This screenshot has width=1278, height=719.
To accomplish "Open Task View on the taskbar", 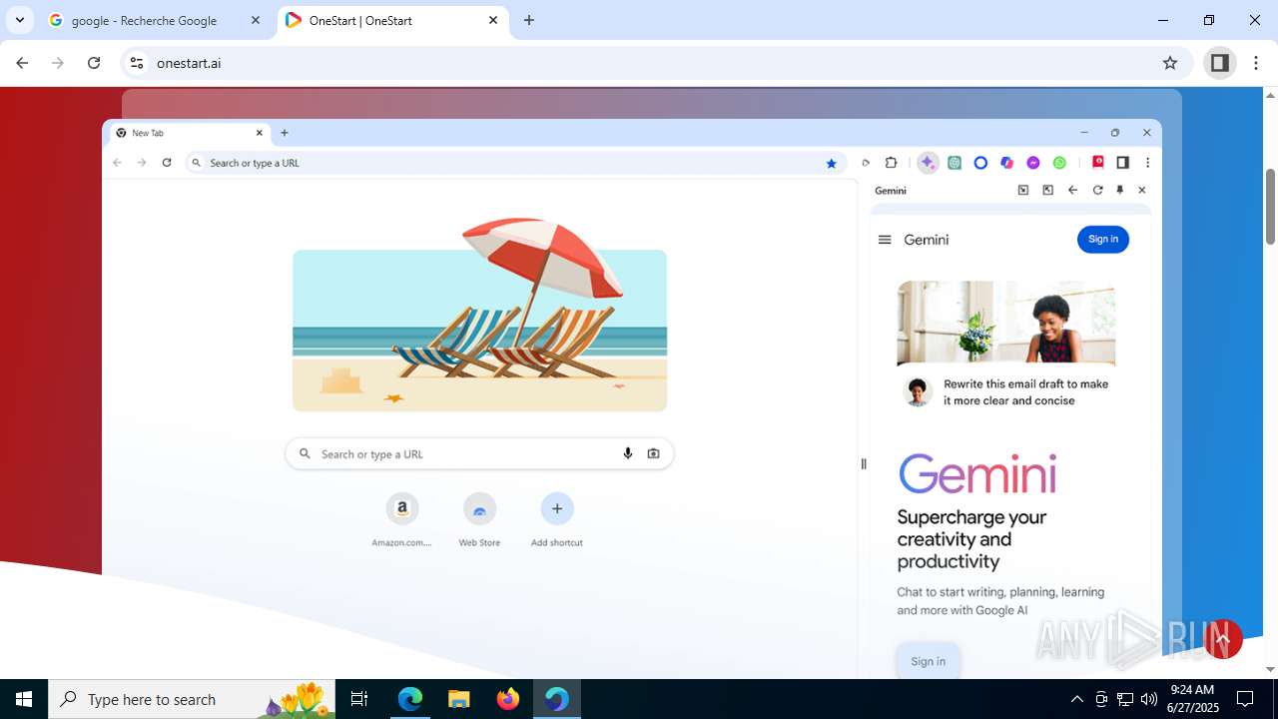I will (x=359, y=699).
